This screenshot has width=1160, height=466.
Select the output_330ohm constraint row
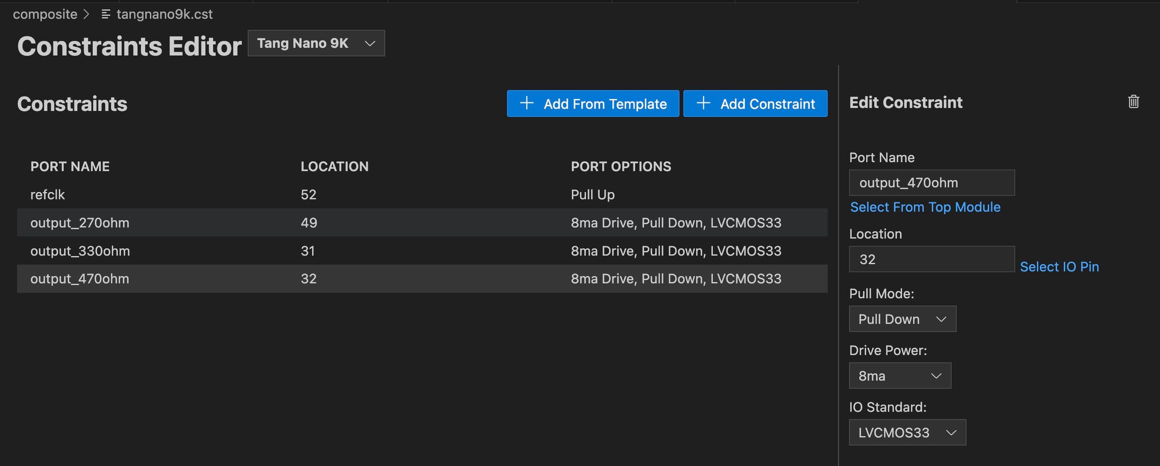(421, 251)
